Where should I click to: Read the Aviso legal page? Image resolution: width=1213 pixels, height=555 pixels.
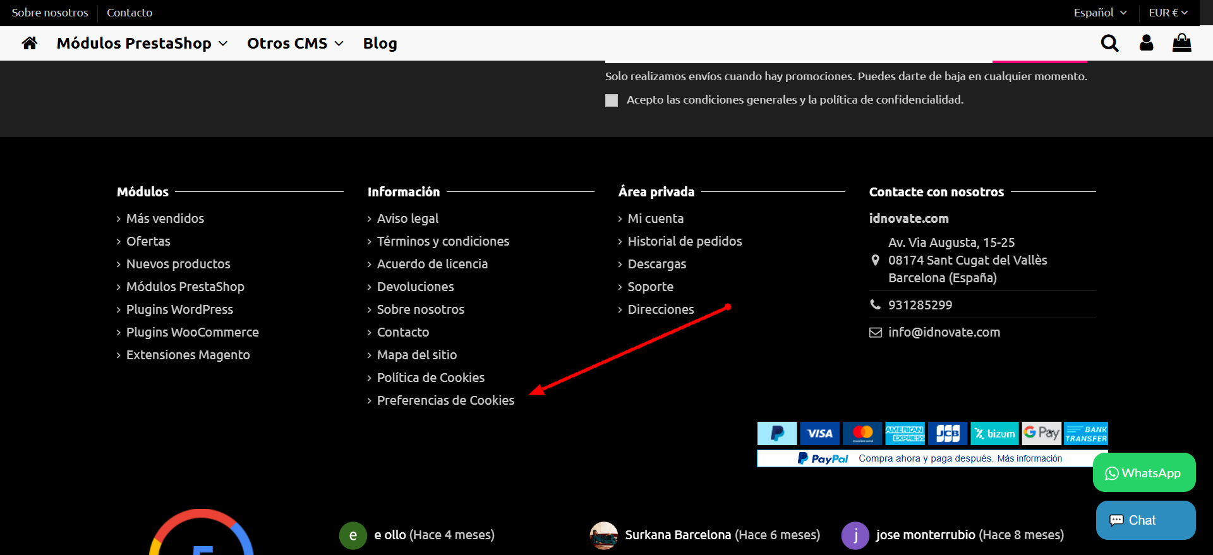407,218
